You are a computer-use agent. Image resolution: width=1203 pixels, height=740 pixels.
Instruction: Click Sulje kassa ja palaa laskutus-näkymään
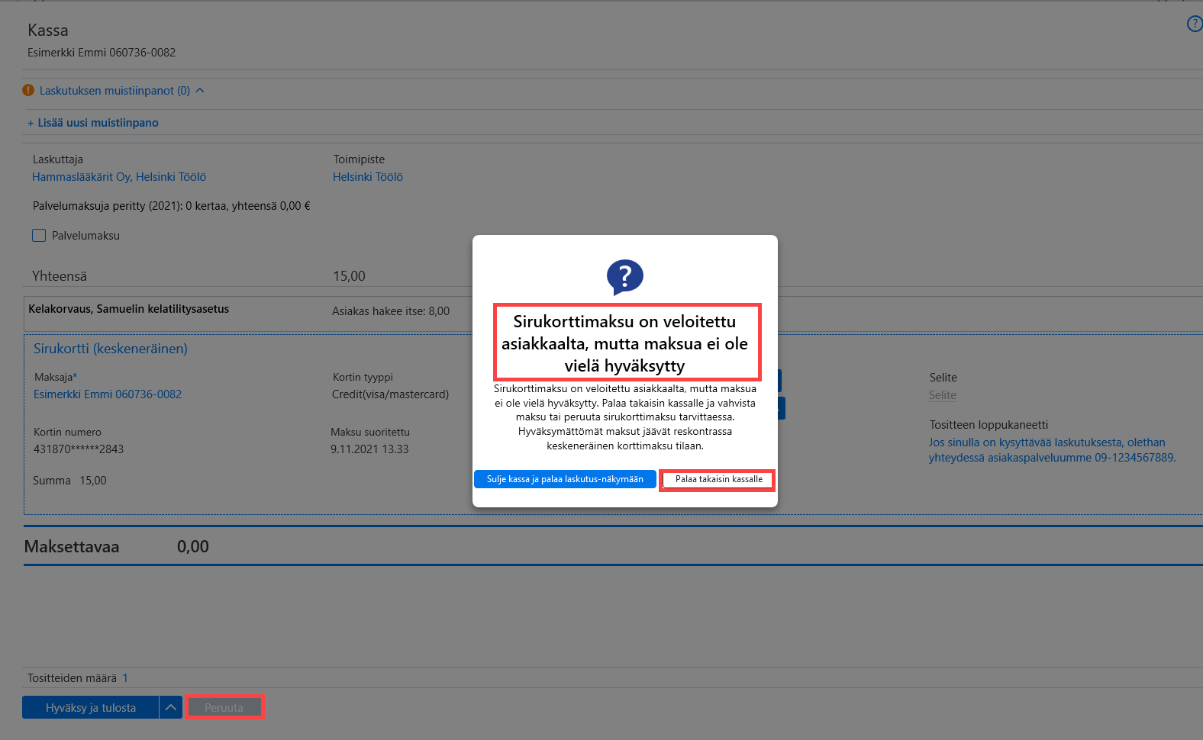565,479
